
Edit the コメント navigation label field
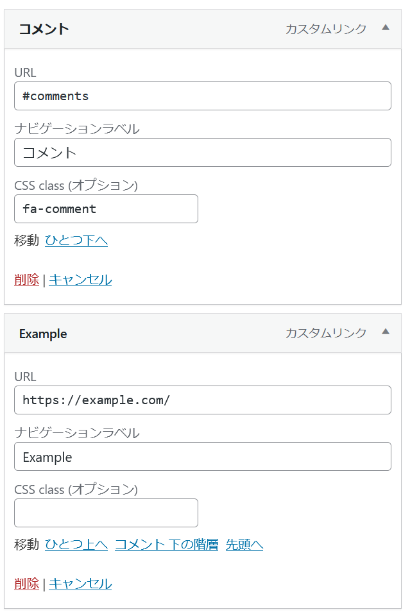pyautogui.click(x=203, y=153)
